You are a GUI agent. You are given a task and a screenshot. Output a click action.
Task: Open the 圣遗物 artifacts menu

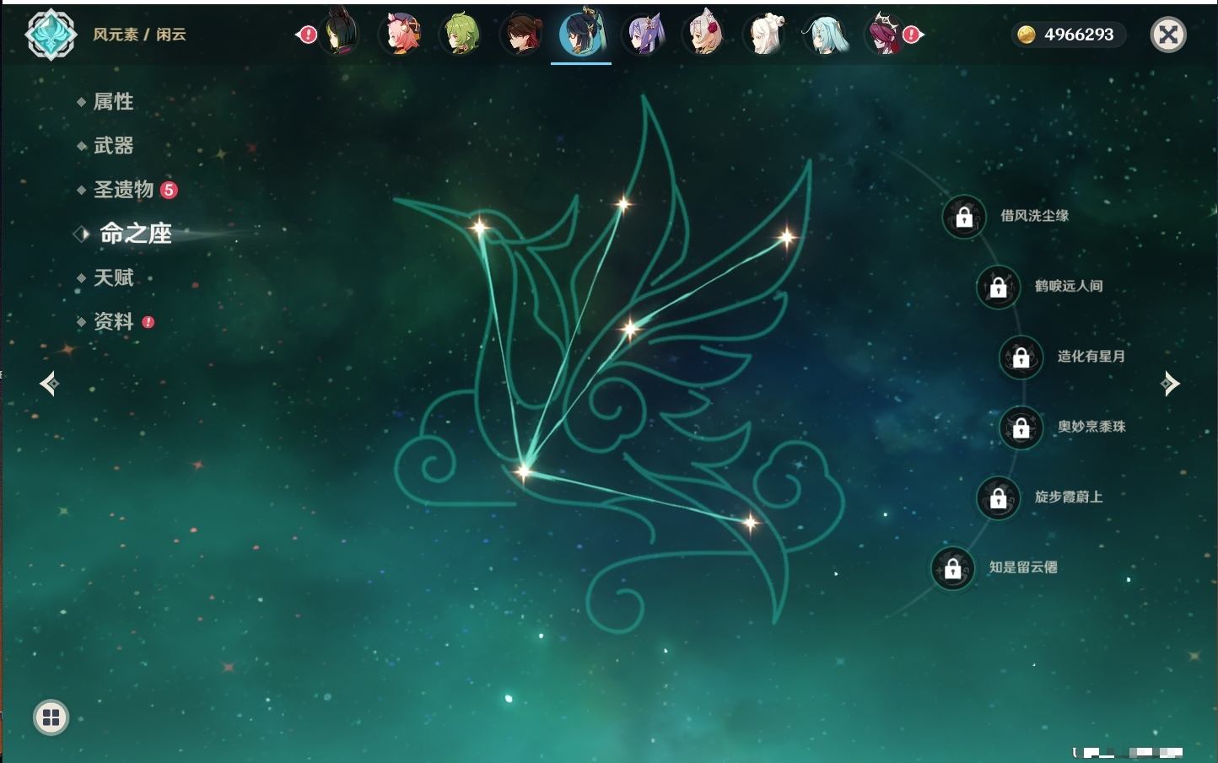(x=123, y=190)
